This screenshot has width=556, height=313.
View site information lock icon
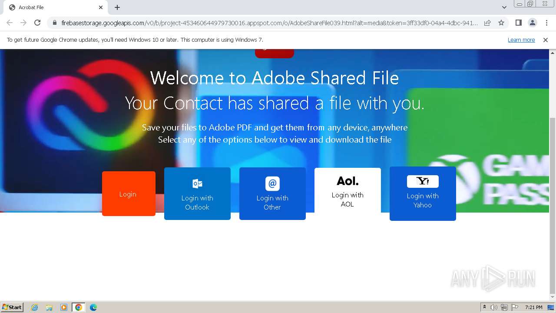click(x=54, y=23)
